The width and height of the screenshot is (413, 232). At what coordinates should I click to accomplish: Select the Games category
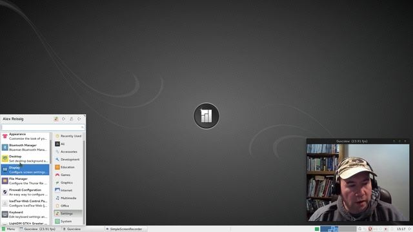[x=68, y=175]
